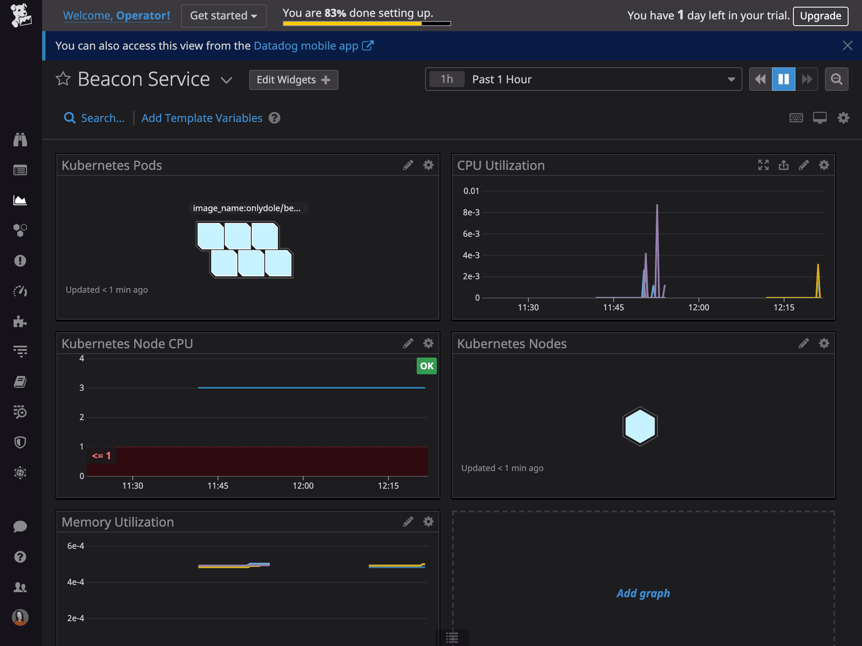This screenshot has height=646, width=862.
Task: Export CPU Utilization using the share icon
Action: click(784, 165)
